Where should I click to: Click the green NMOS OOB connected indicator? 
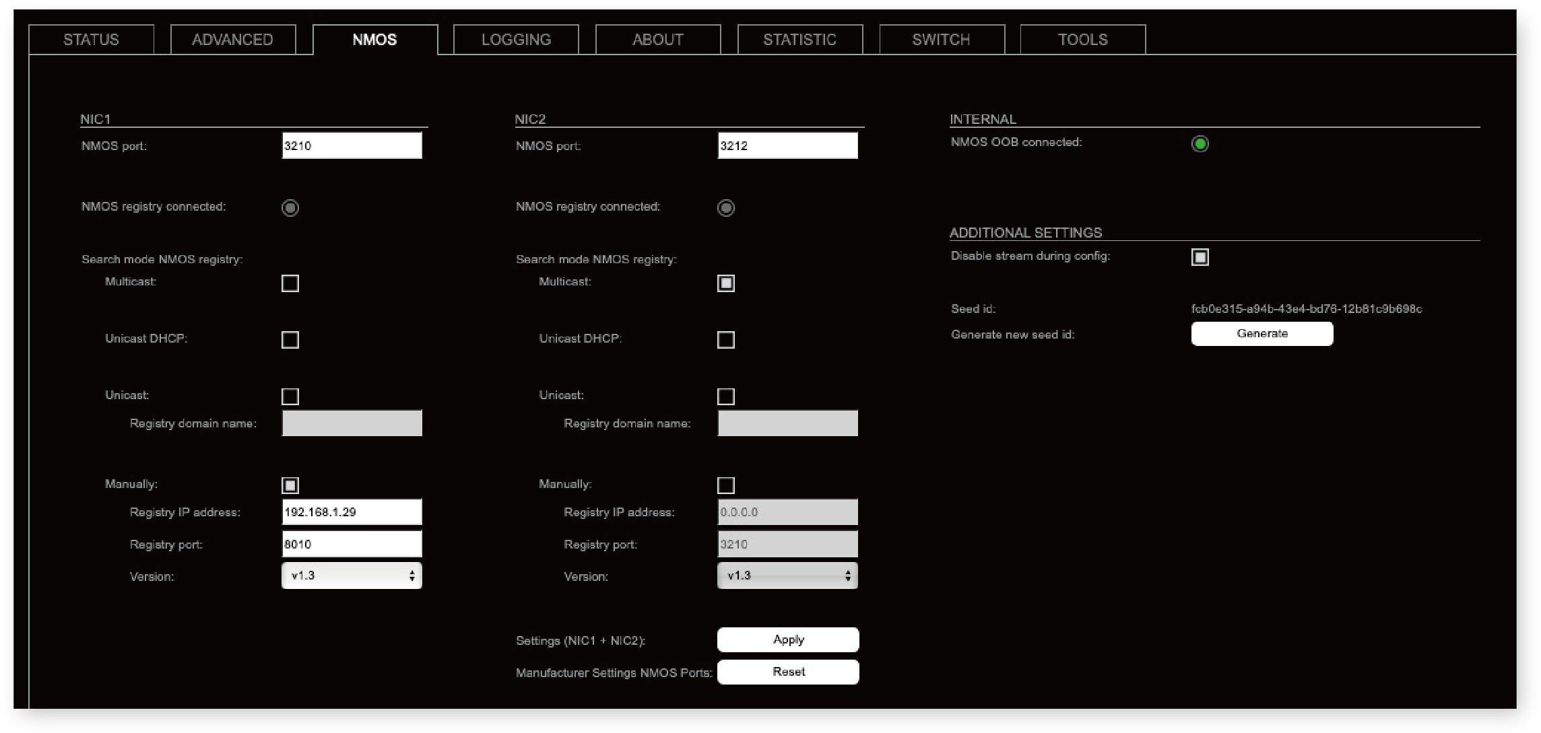pyautogui.click(x=1200, y=143)
